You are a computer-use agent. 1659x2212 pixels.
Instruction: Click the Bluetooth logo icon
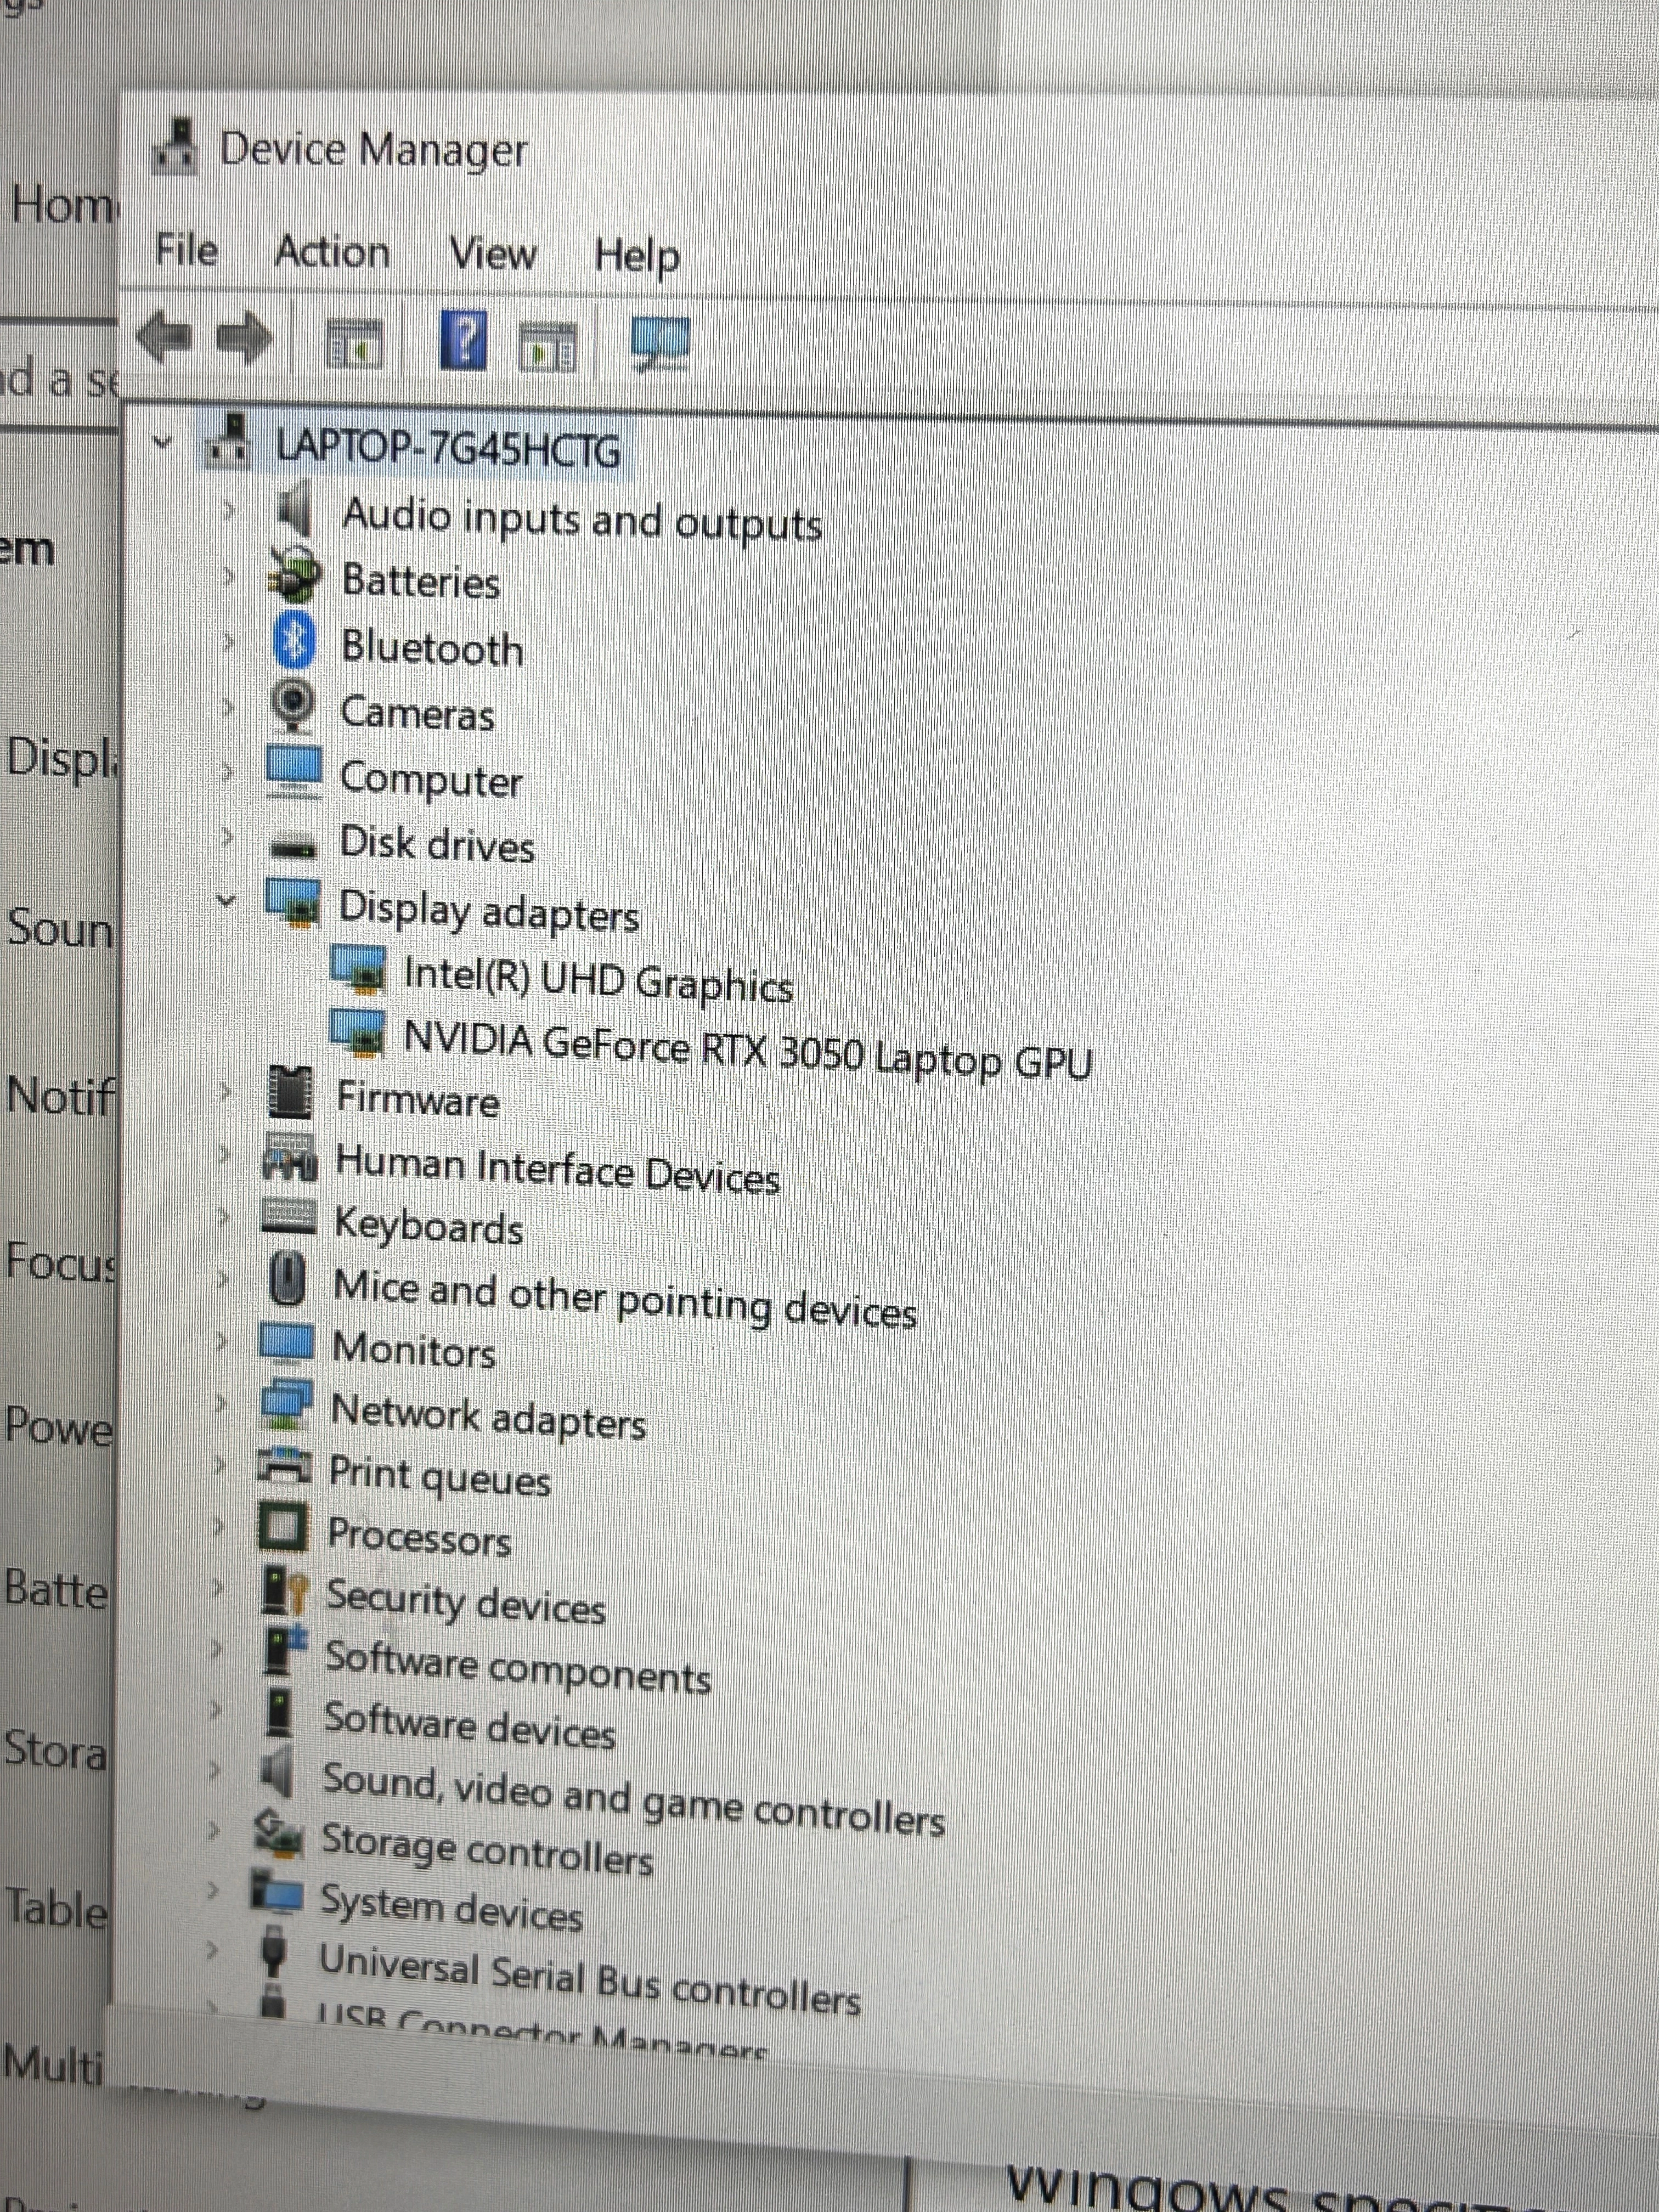pyautogui.click(x=294, y=641)
